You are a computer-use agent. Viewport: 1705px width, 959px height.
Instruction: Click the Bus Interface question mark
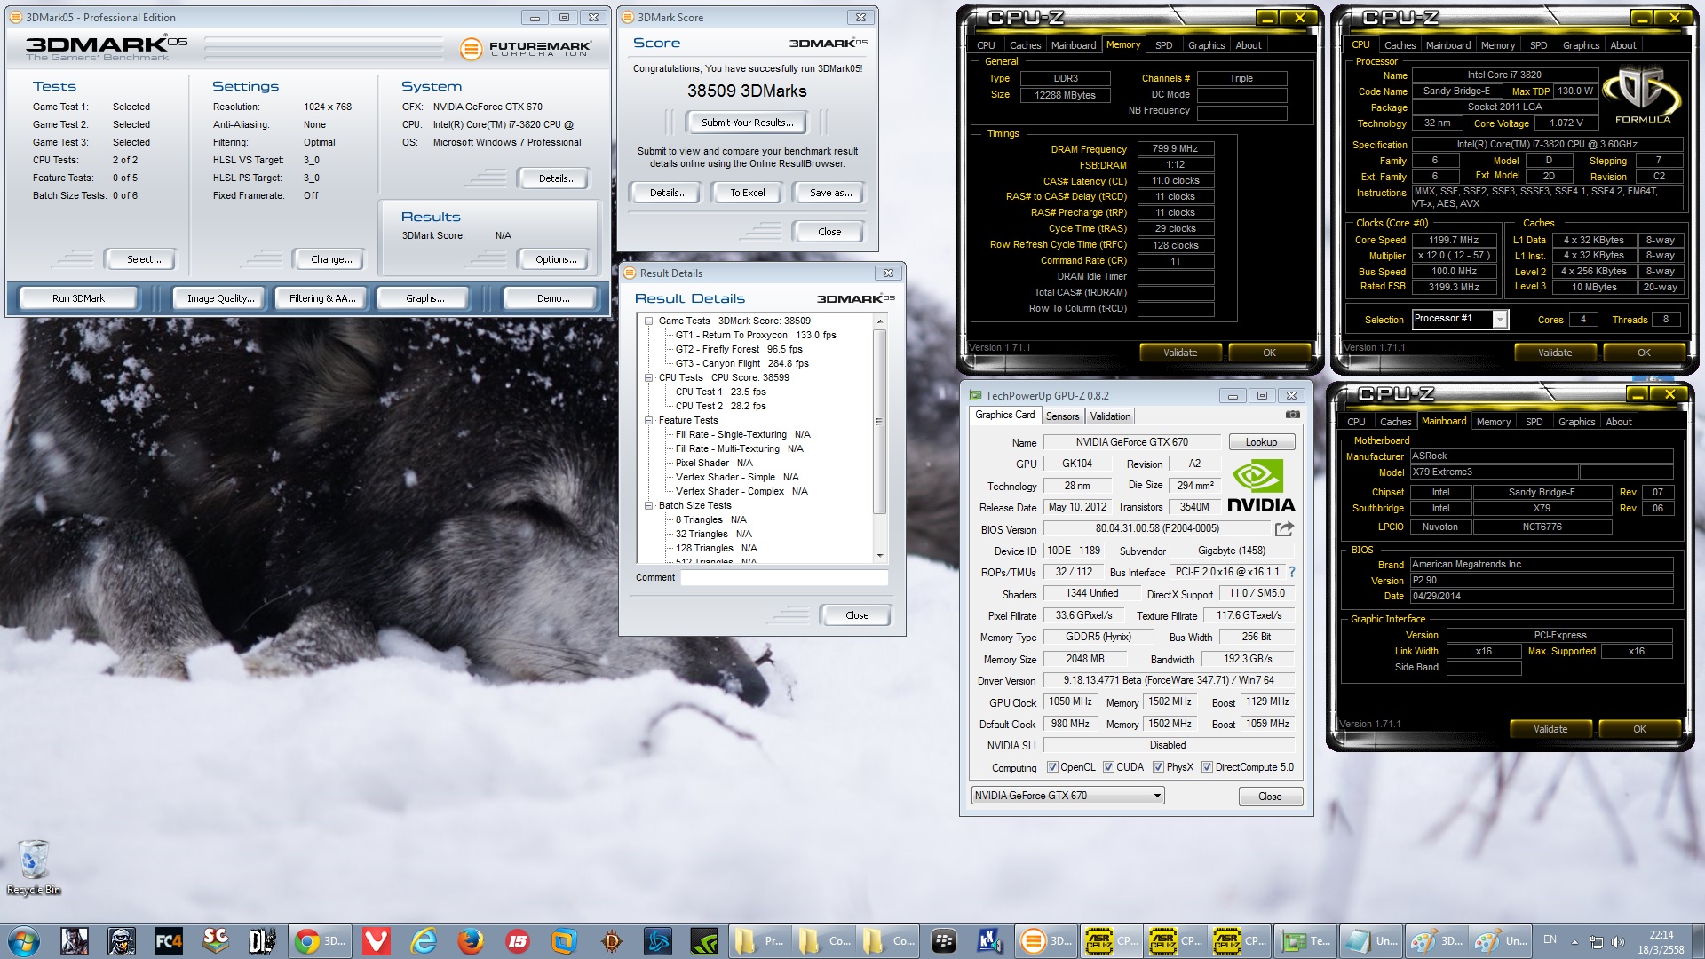1292,573
